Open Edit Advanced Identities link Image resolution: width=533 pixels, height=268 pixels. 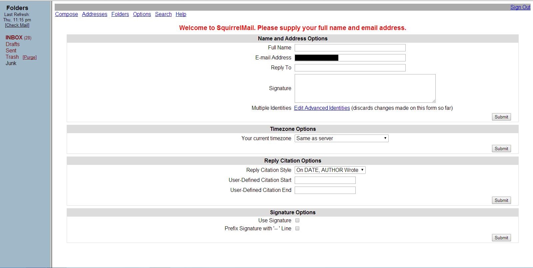[322, 108]
